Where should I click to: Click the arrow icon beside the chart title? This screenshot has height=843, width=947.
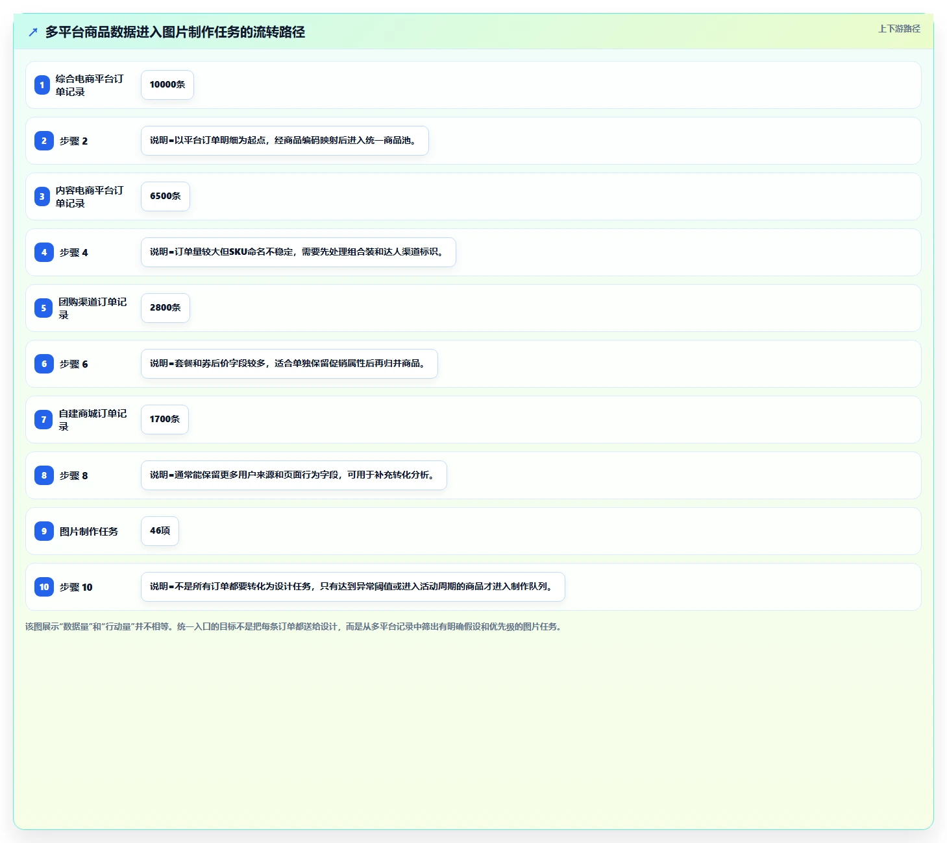point(33,32)
